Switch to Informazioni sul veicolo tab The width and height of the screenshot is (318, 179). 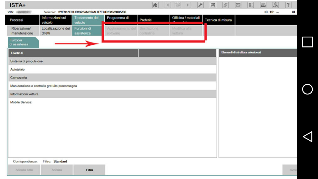coord(56,20)
